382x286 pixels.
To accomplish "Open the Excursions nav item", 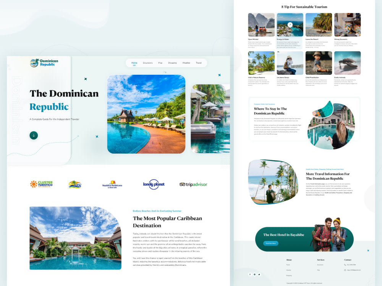I will coord(147,63).
